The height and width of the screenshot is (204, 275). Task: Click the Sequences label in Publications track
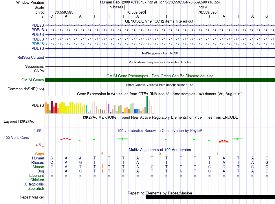pyautogui.click(x=34, y=67)
